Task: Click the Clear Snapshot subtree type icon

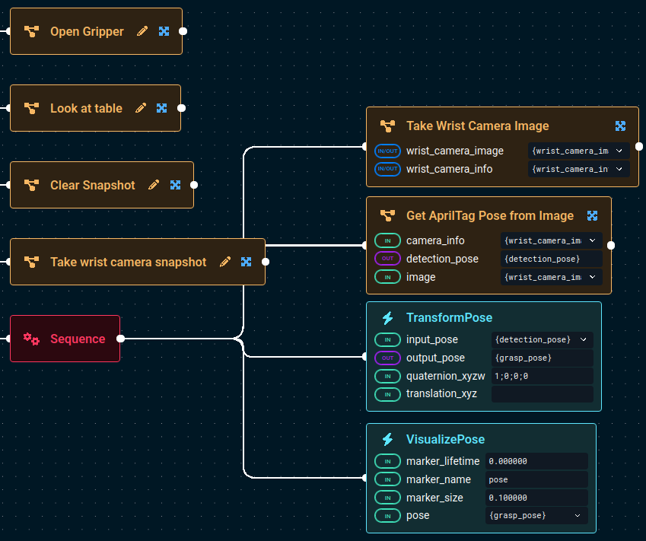Action: click(x=32, y=185)
